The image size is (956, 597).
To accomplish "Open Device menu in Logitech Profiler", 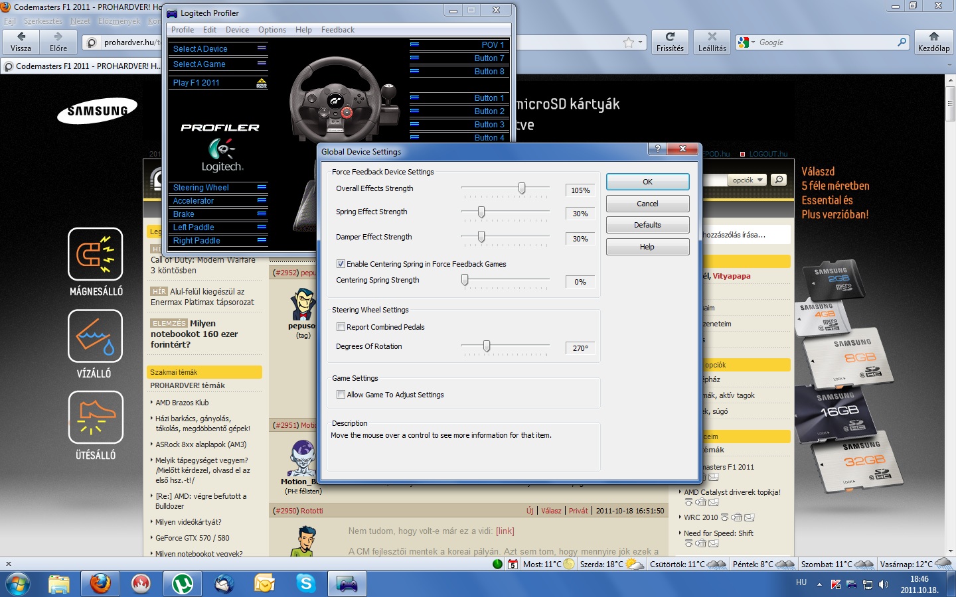I will tap(237, 30).
